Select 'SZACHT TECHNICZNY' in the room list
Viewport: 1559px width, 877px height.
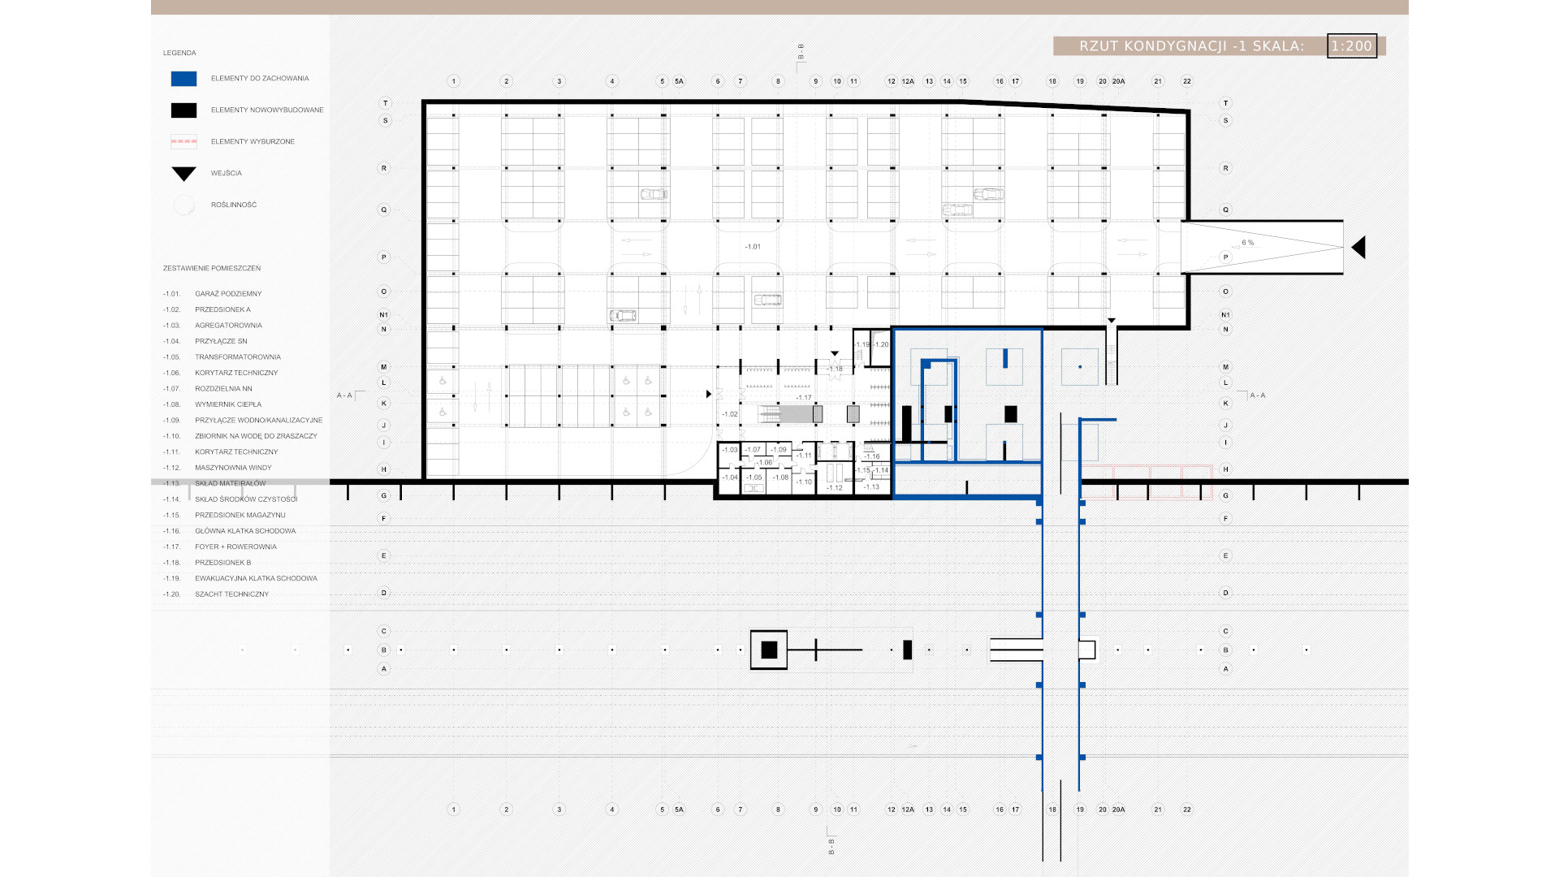(x=231, y=594)
